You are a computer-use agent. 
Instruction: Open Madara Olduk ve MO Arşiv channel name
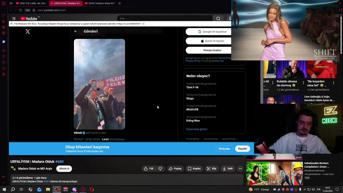pos(35,169)
